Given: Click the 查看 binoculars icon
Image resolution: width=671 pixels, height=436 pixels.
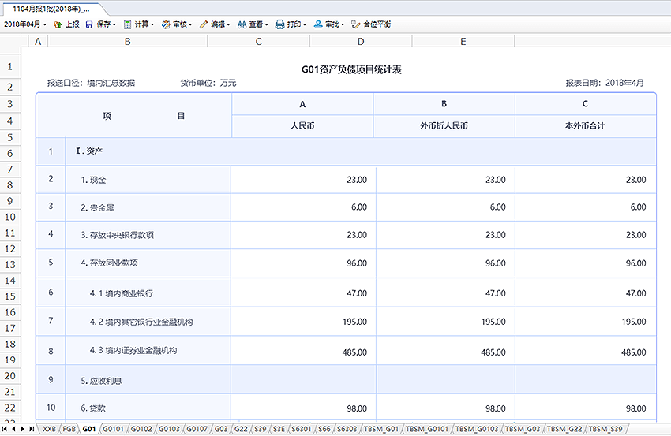Looking at the screenshot, I should coord(242,24).
